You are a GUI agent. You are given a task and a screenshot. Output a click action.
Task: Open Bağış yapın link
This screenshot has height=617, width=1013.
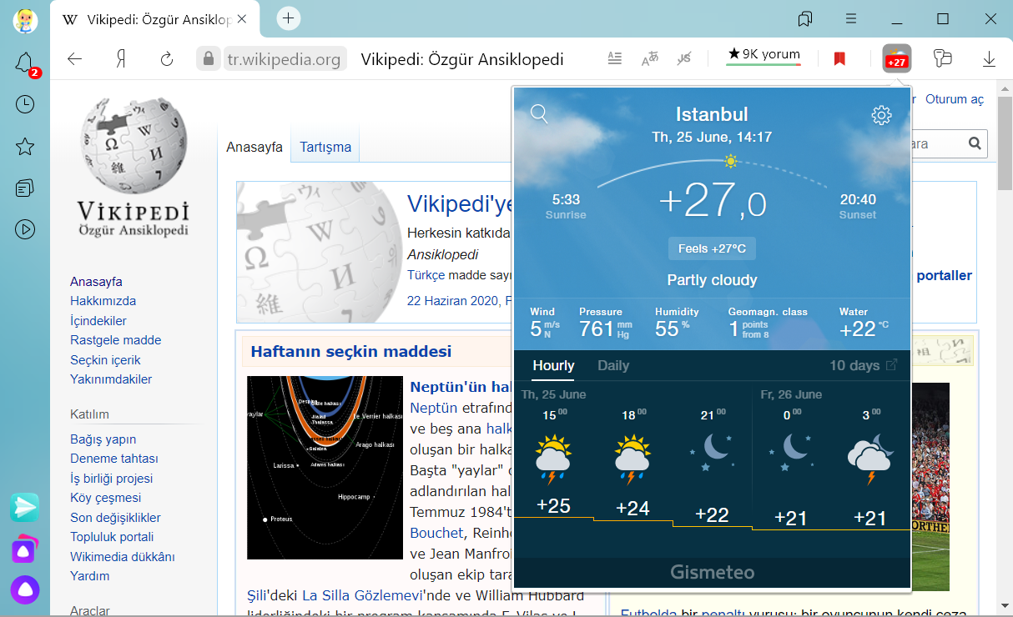click(x=103, y=439)
